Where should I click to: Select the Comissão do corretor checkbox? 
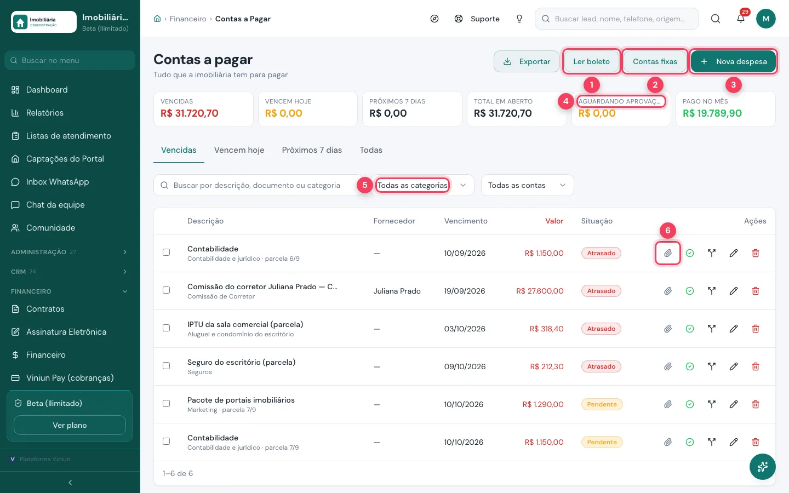pyautogui.click(x=167, y=290)
